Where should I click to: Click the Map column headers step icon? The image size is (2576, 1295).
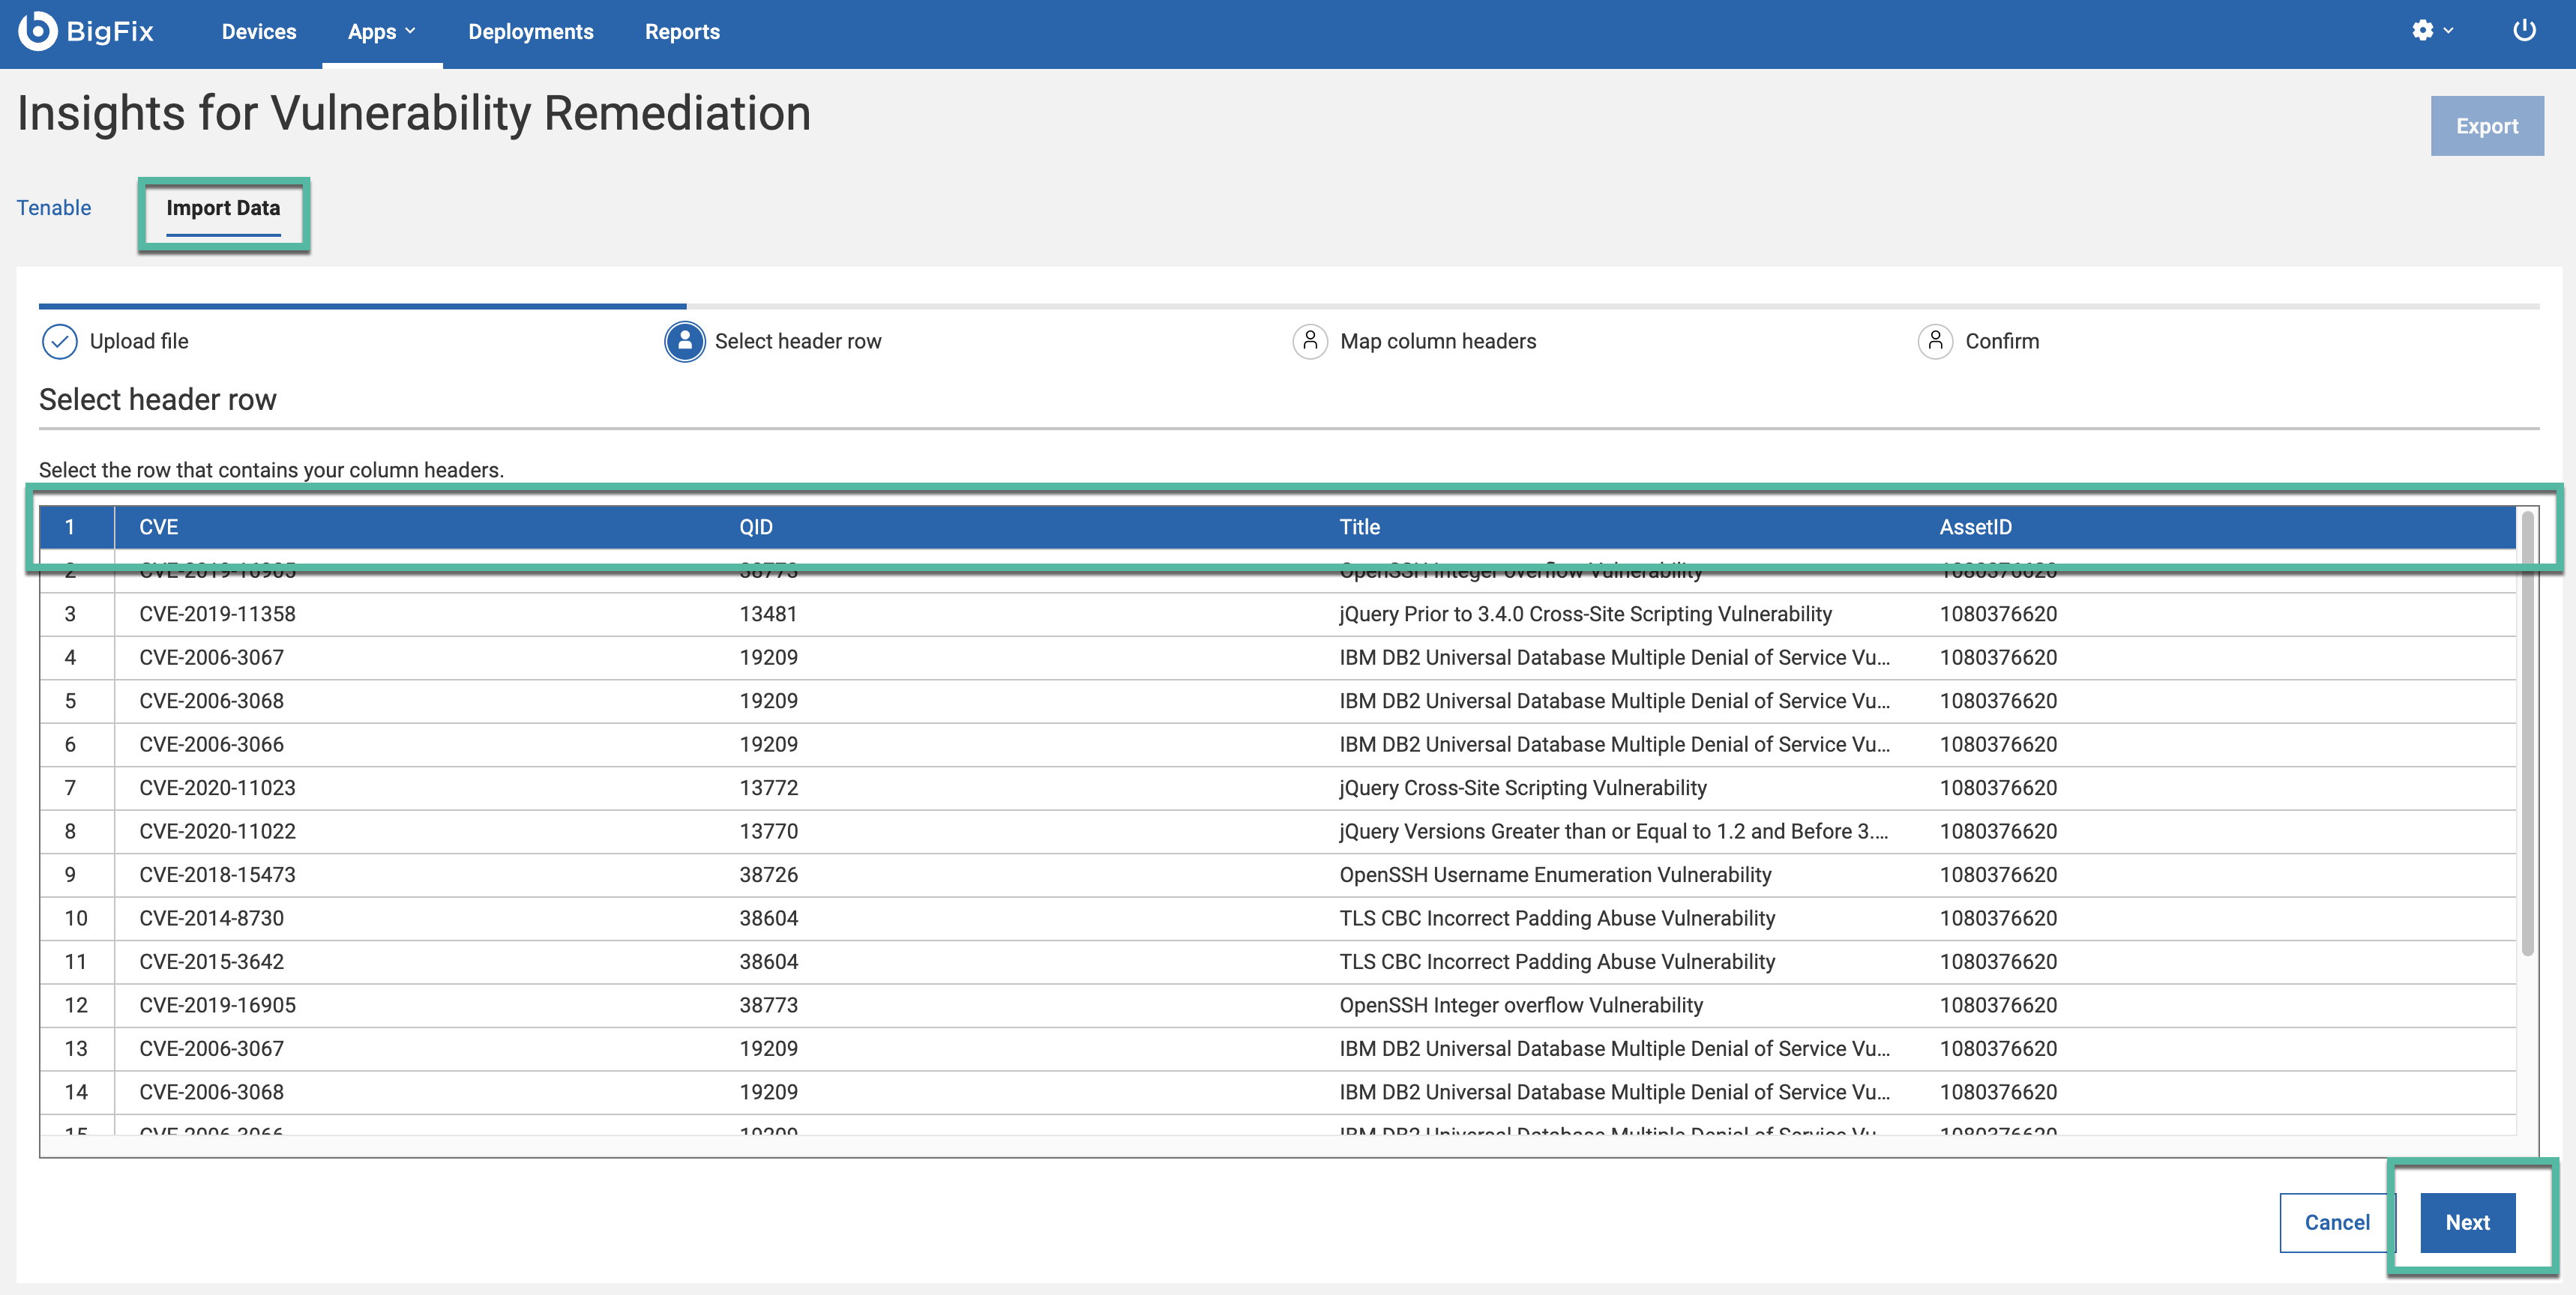(x=1310, y=342)
